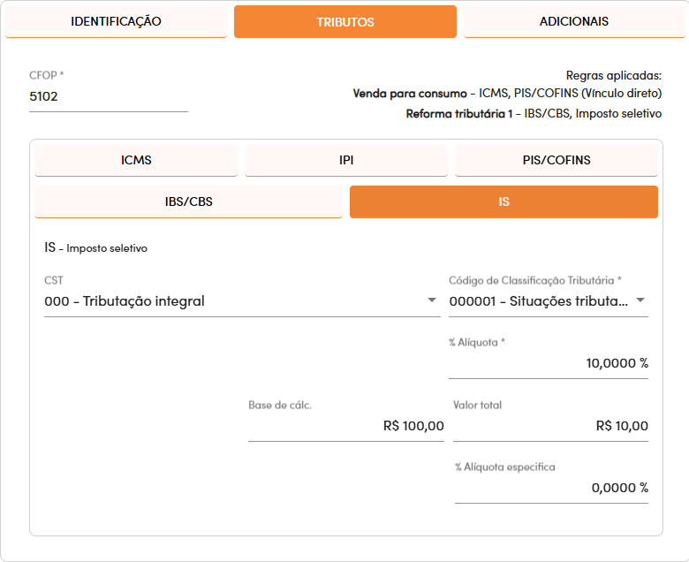
Task: Switch to the PIS/COFINS tab
Action: click(556, 160)
